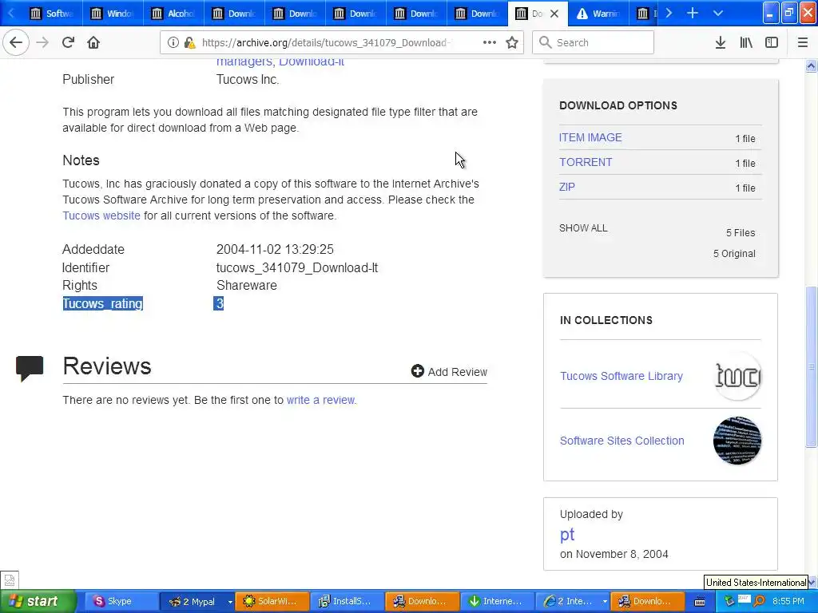This screenshot has height=613, width=818.
Task: Click the selected Tucows_rating label
Action: point(102,303)
